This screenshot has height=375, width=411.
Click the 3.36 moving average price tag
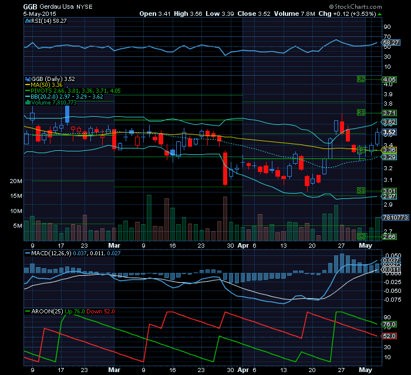point(389,150)
